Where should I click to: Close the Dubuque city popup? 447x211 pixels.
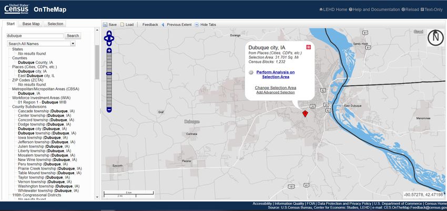[309, 47]
